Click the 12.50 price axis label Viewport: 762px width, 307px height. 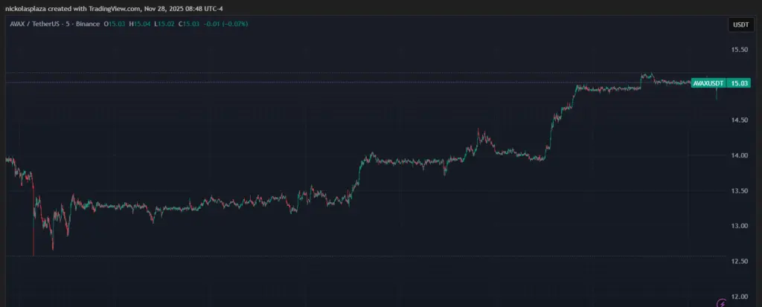click(x=739, y=262)
